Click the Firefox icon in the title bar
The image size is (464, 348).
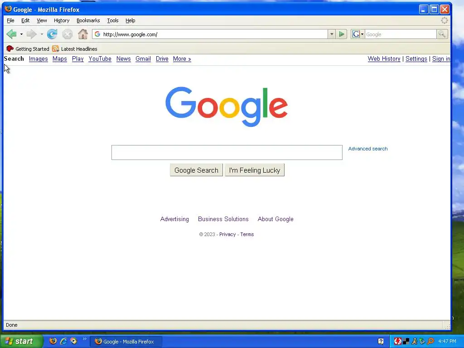[x=8, y=9]
